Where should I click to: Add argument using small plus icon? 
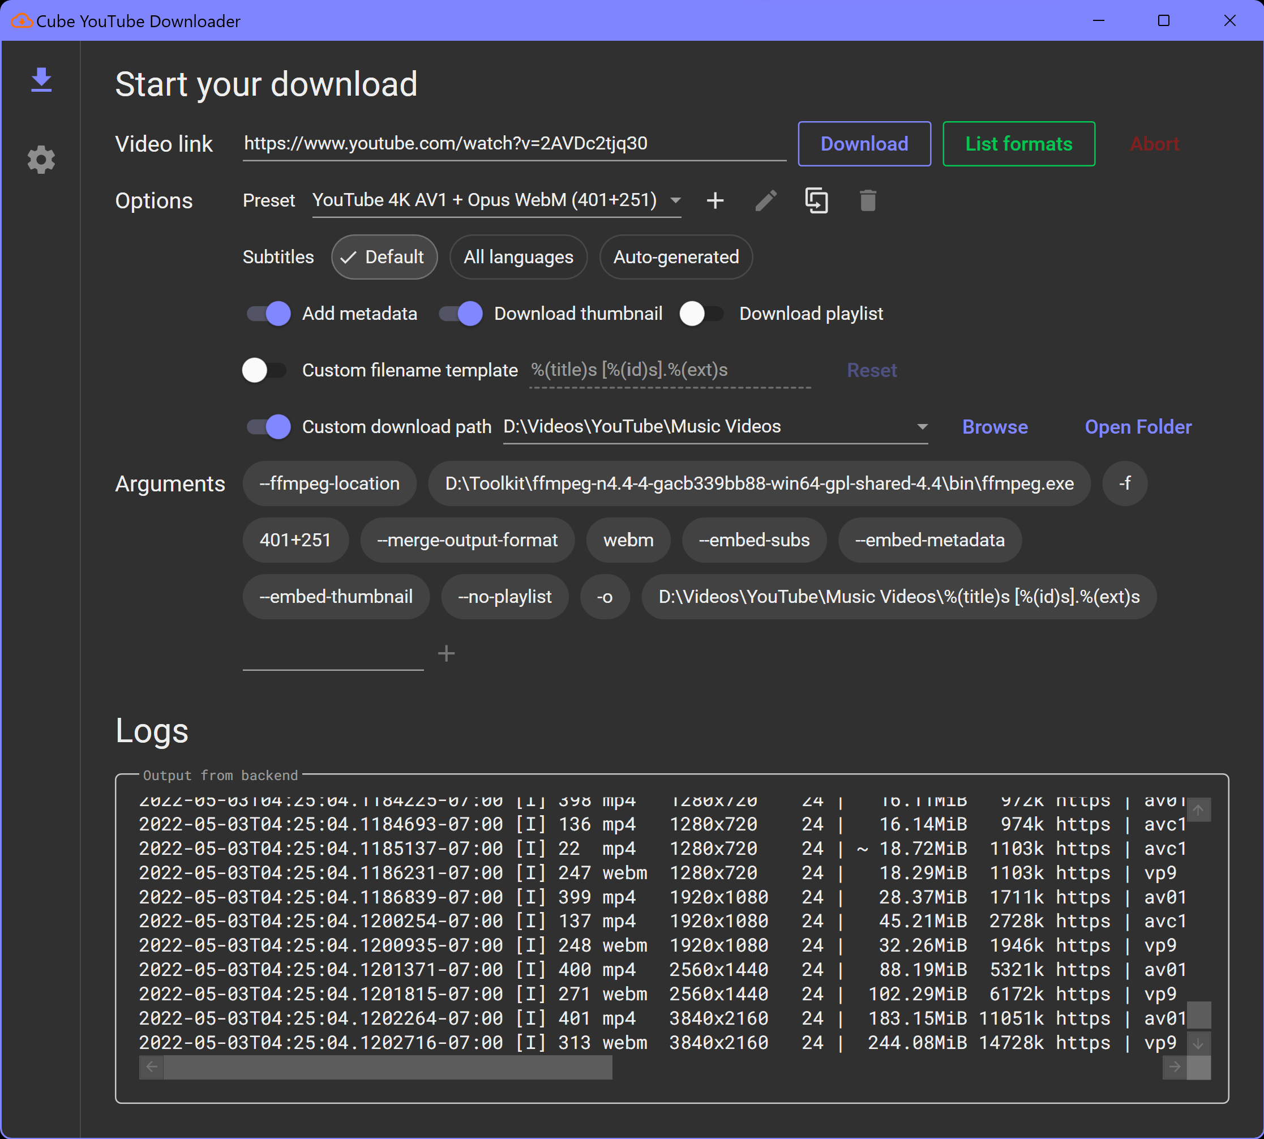(x=446, y=653)
